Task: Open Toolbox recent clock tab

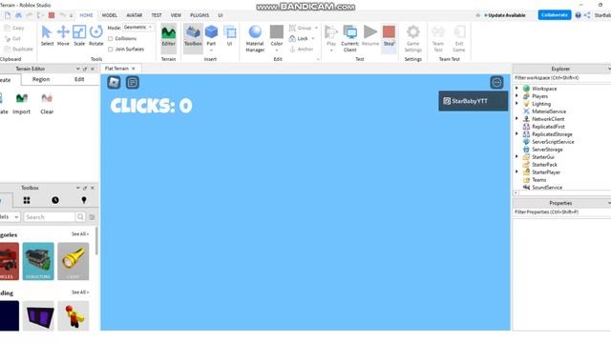Action: pos(55,200)
